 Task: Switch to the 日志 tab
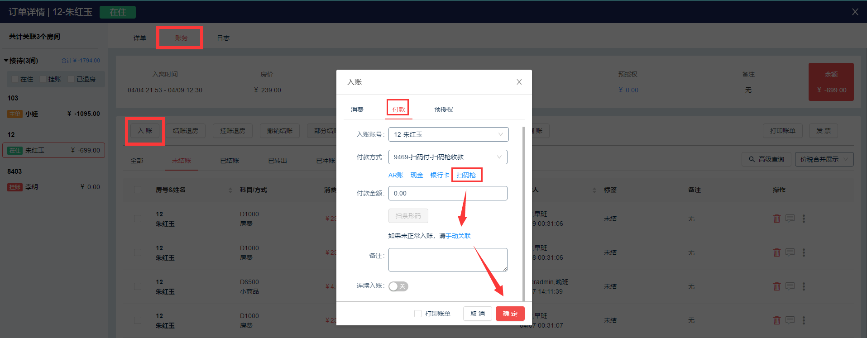coord(223,38)
